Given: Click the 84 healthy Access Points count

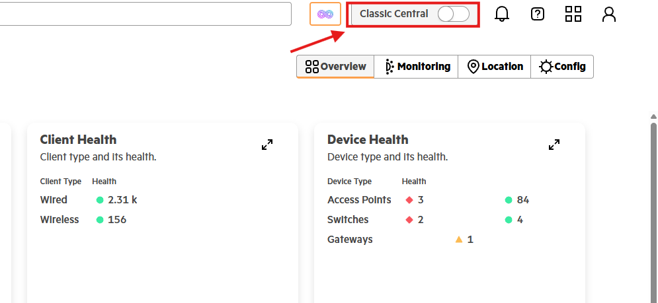Looking at the screenshot, I should click(x=523, y=200).
